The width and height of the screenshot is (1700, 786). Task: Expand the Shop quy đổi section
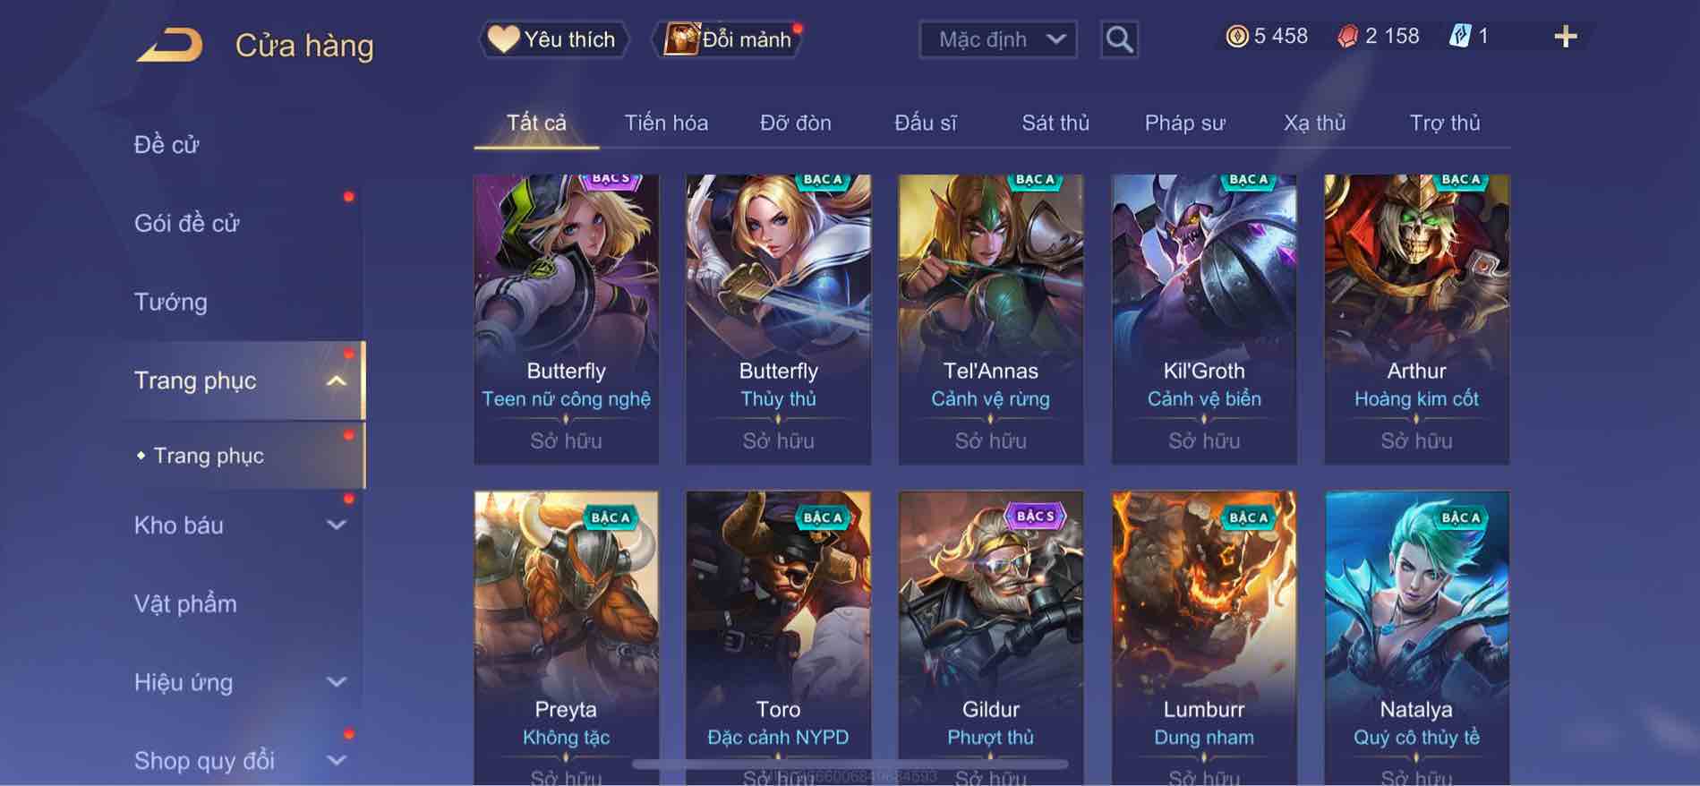coord(336,760)
